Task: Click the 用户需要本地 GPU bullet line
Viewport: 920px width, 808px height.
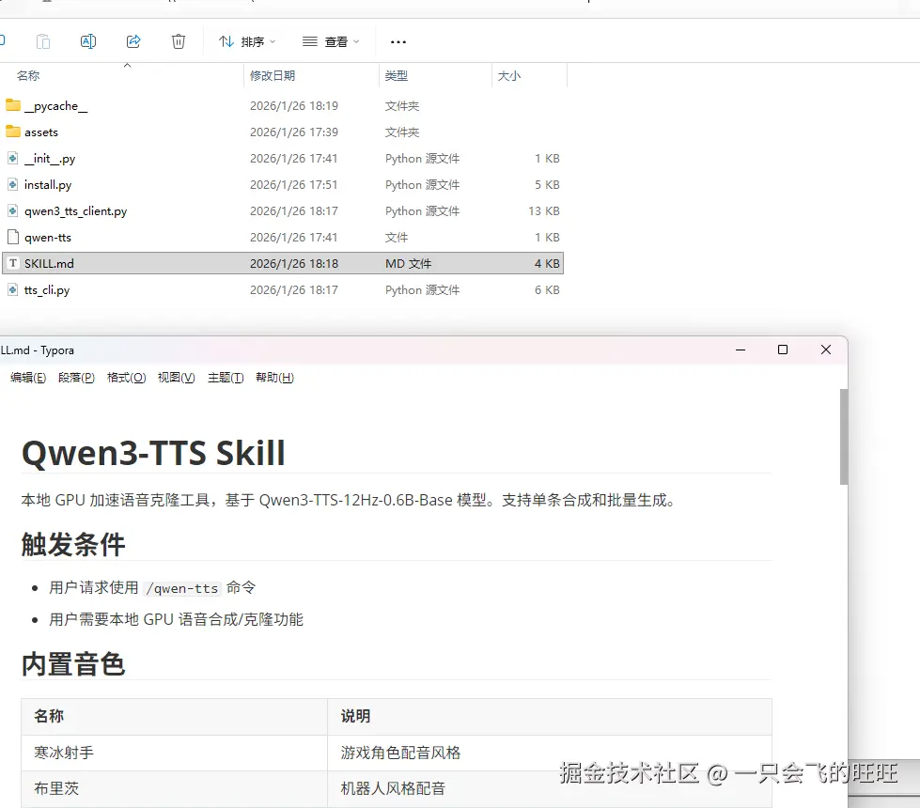Action: (x=176, y=620)
